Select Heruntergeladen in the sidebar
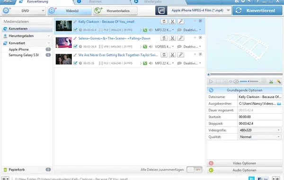Image resolution: width=284 pixels, height=180 pixels. coord(27,36)
